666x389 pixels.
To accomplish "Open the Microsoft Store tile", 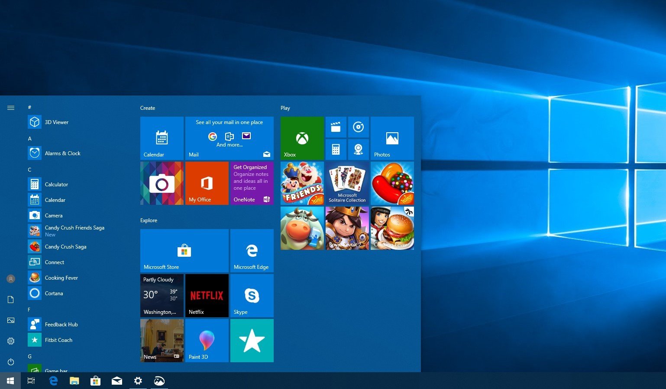I will click(184, 251).
